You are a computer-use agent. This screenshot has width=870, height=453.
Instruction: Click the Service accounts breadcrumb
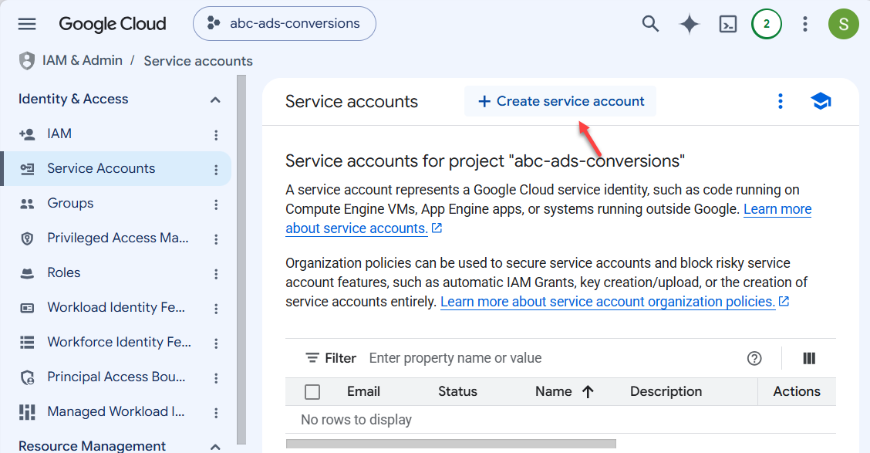pyautogui.click(x=198, y=61)
